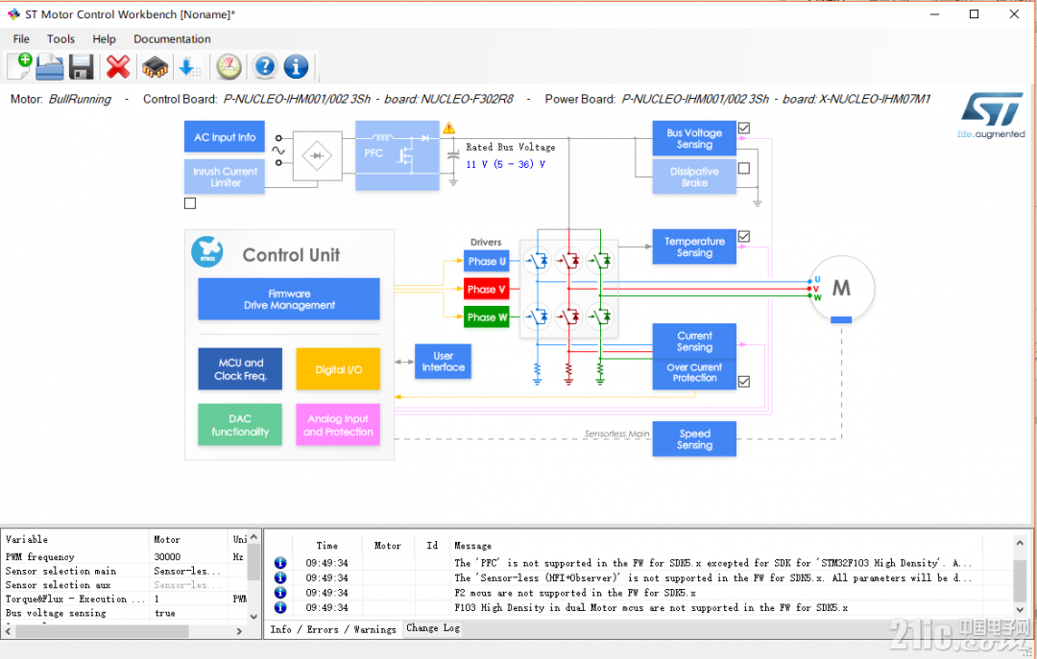Screen dimensions: 1037x659
Task: Click right arrow of variable horizontal scrollbar
Action: tap(239, 631)
